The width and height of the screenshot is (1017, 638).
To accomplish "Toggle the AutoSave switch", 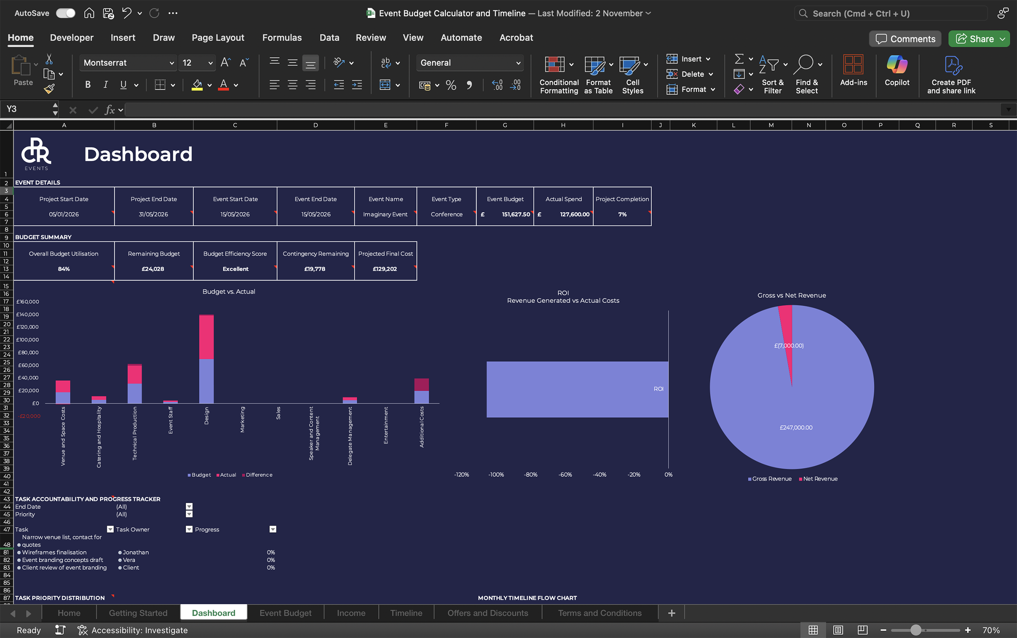I will pos(66,13).
